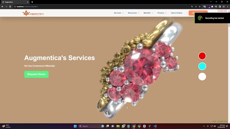Open the Extensions puzzle-piece icon

(212, 7)
